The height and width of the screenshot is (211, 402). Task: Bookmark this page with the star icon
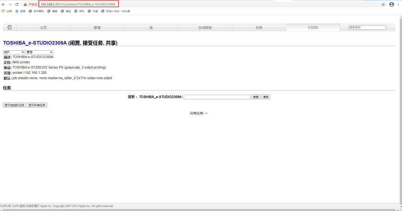pos(383,4)
